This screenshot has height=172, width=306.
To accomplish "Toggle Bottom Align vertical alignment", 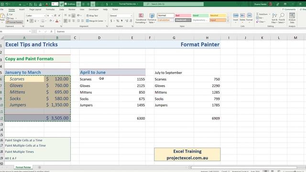I will coord(73,16).
